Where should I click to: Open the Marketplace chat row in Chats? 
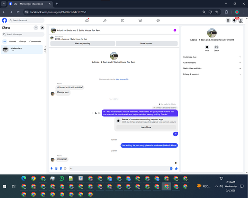click(22, 49)
